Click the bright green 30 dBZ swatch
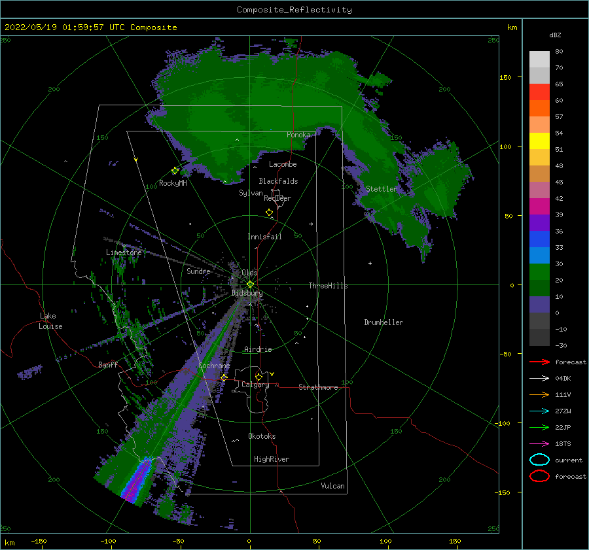589x550 pixels. pos(539,271)
